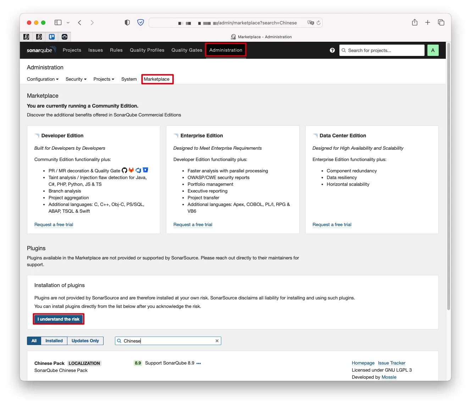The image size is (471, 407).
Task: Open a new tab with plus icon
Action: (428, 23)
